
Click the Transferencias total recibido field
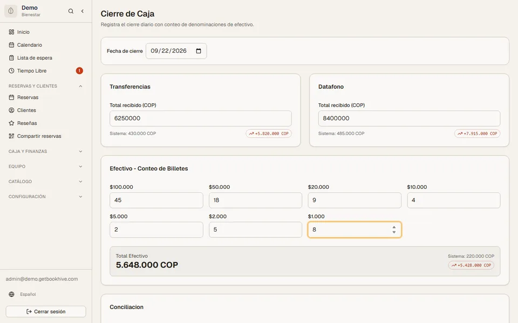tap(201, 118)
